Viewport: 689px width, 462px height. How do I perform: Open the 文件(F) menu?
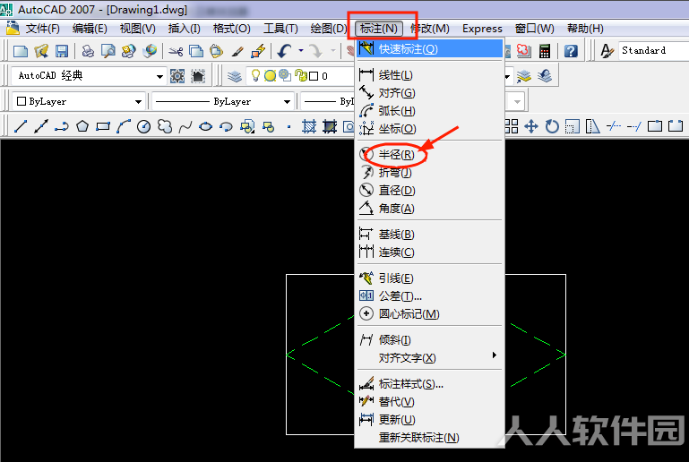point(43,29)
